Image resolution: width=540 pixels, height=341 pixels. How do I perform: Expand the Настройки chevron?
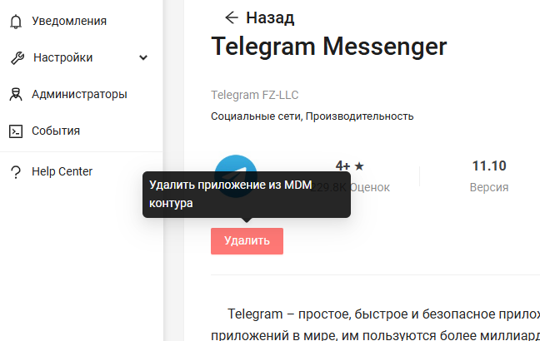(x=143, y=57)
